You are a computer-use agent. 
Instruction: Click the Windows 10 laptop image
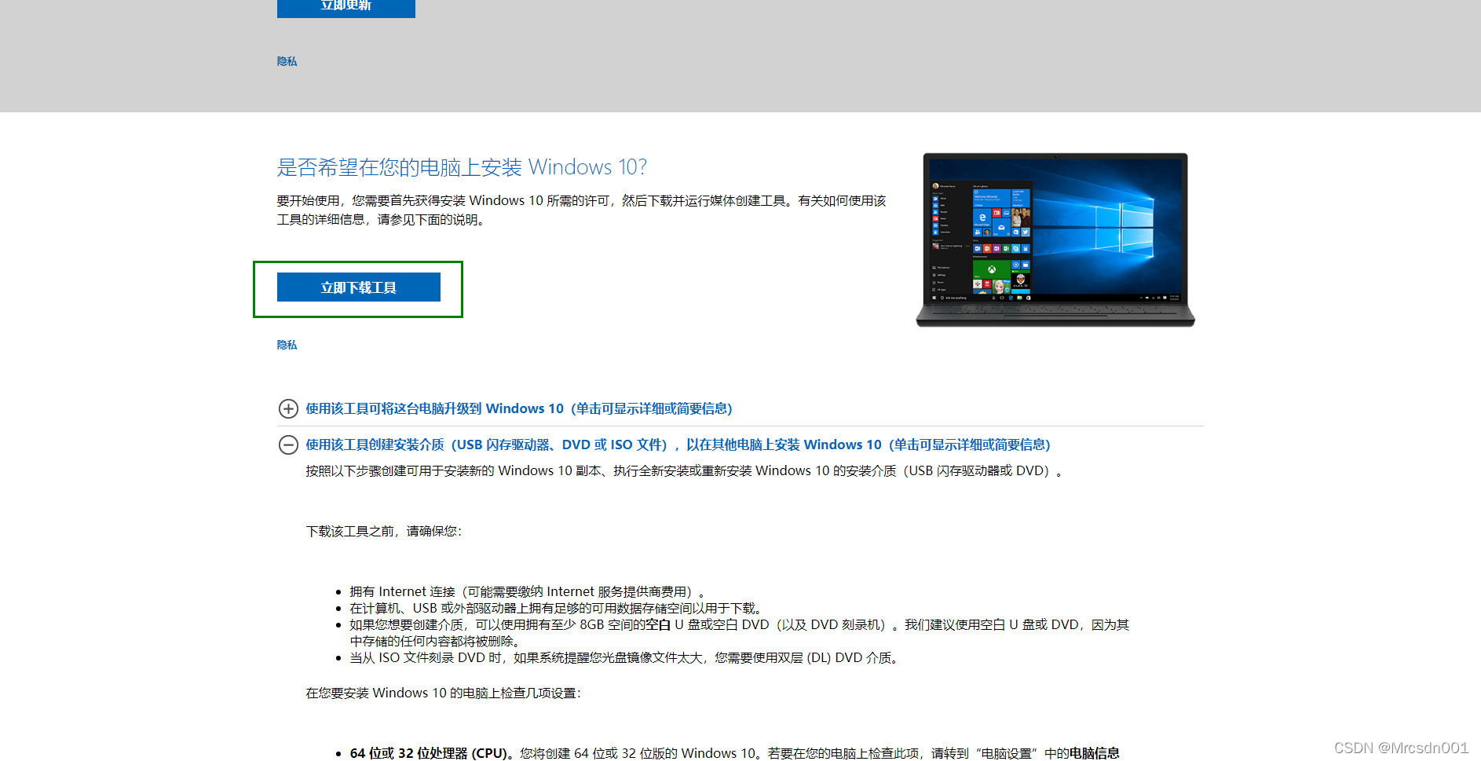(x=1055, y=240)
